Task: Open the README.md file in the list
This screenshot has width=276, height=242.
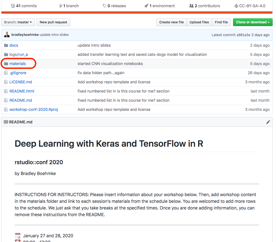Action: pyautogui.click(x=21, y=100)
